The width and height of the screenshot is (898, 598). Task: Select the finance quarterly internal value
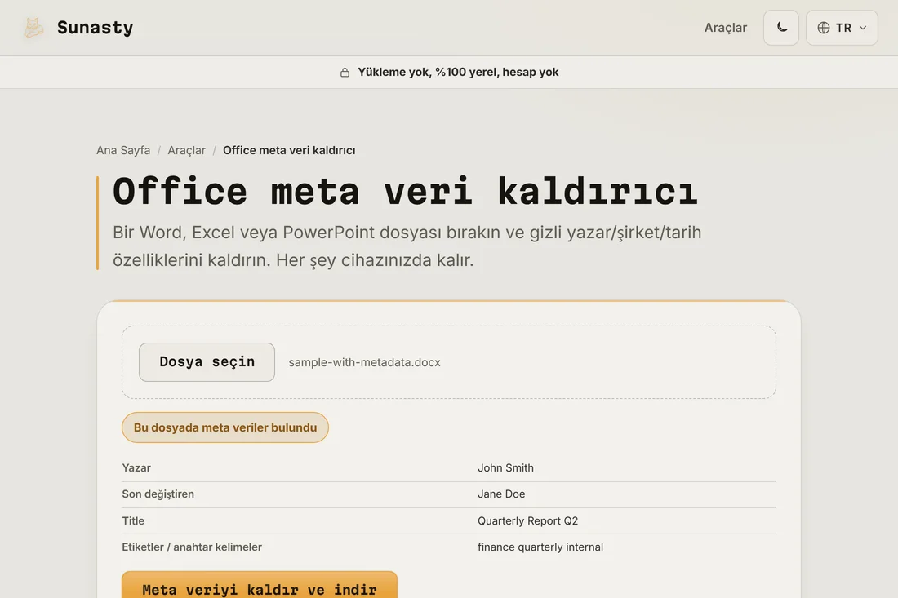tap(540, 547)
